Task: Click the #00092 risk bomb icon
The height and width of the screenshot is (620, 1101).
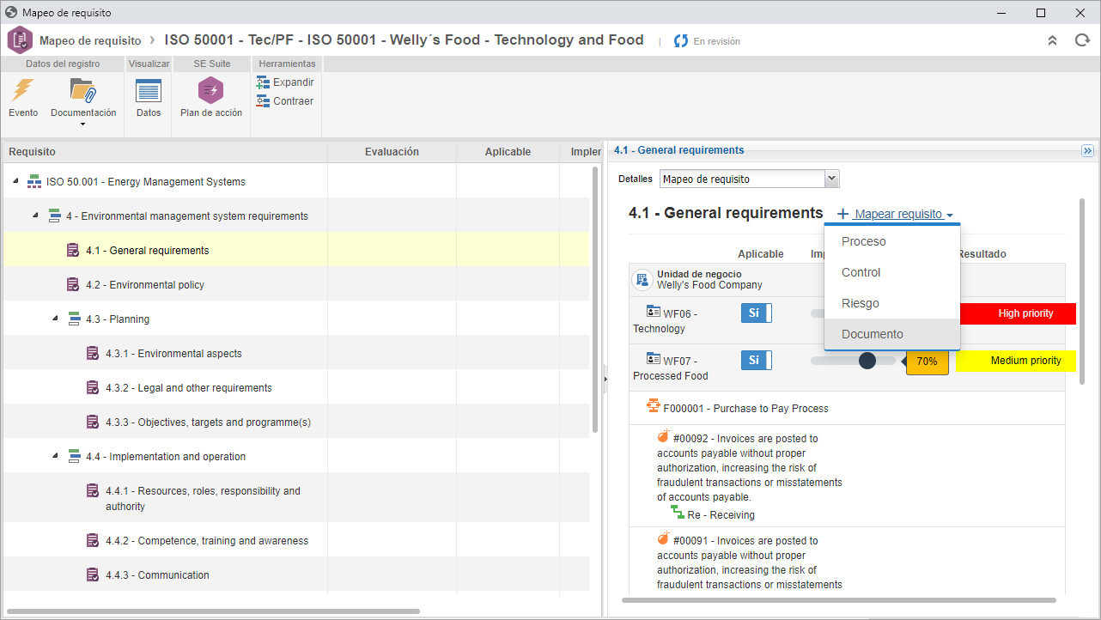Action: pos(663,437)
